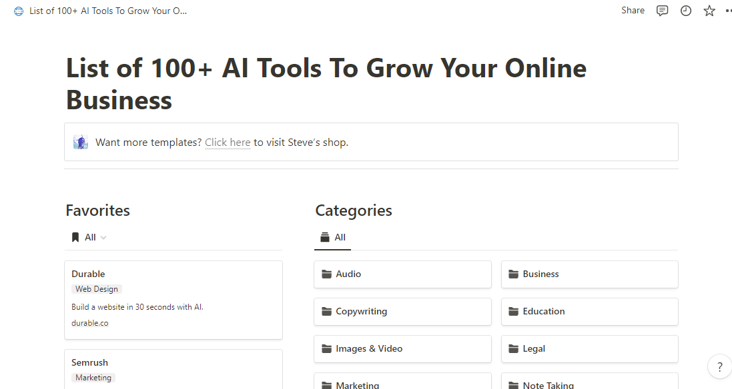Open the Durable favorite card
The height and width of the screenshot is (389, 732).
[x=173, y=300]
